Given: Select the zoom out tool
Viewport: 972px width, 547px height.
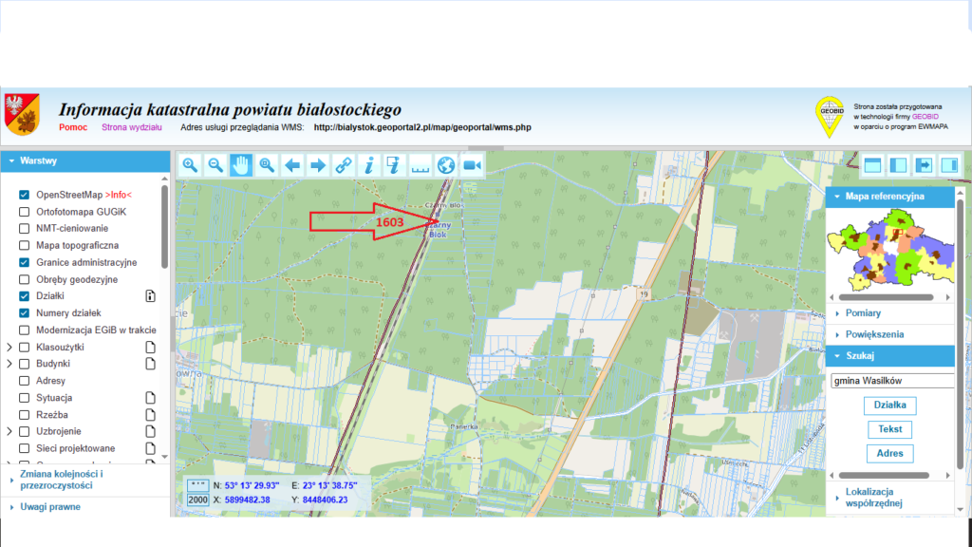Looking at the screenshot, I should tap(215, 165).
